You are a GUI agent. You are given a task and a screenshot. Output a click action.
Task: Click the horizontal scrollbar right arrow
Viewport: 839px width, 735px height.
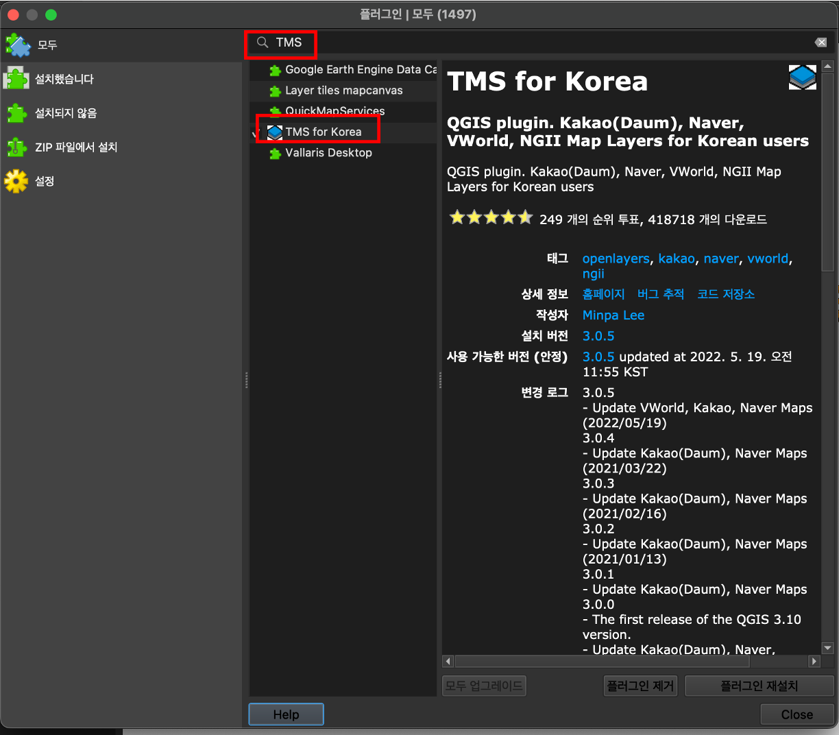[x=814, y=662]
